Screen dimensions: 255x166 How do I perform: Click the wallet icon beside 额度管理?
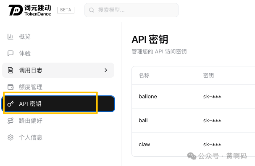(11, 87)
